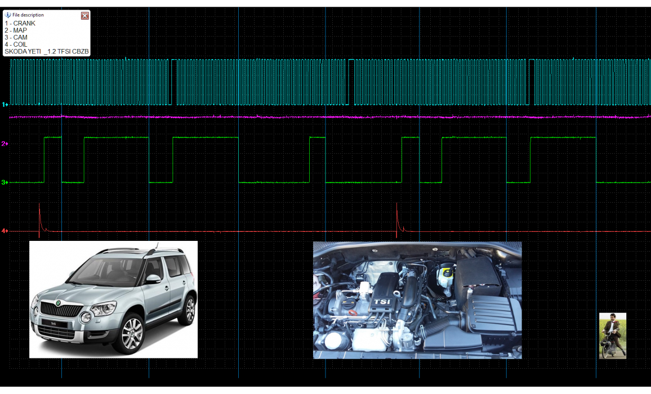Click the first red coil ignition spike
This screenshot has height=394, width=651.
tap(39, 214)
